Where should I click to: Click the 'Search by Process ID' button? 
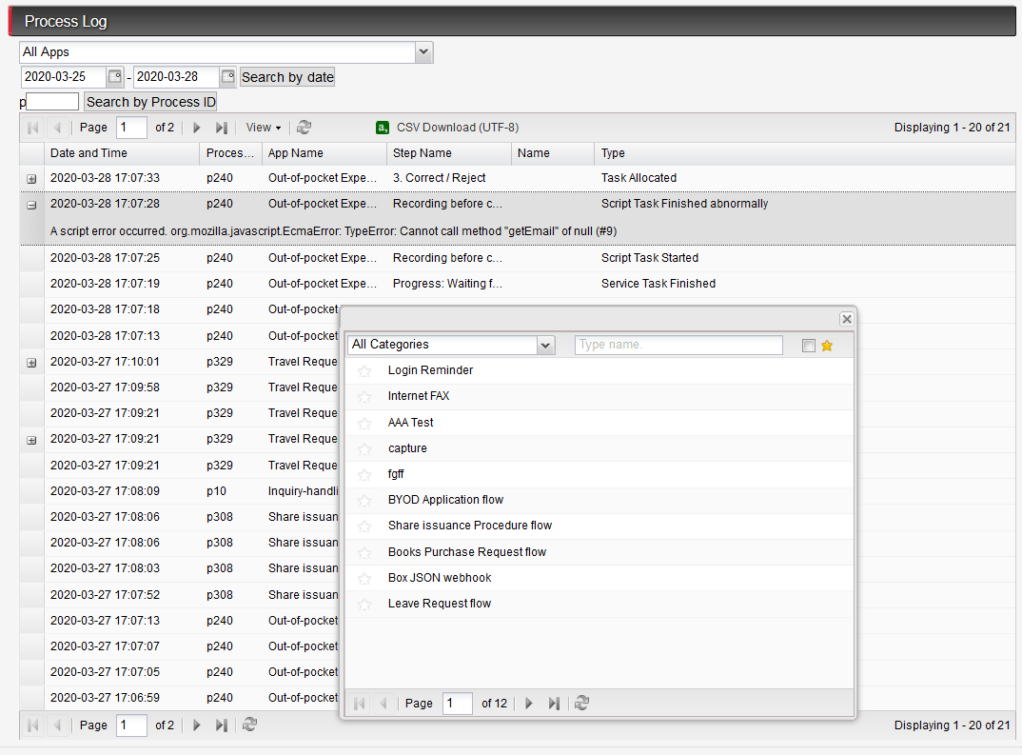149,101
